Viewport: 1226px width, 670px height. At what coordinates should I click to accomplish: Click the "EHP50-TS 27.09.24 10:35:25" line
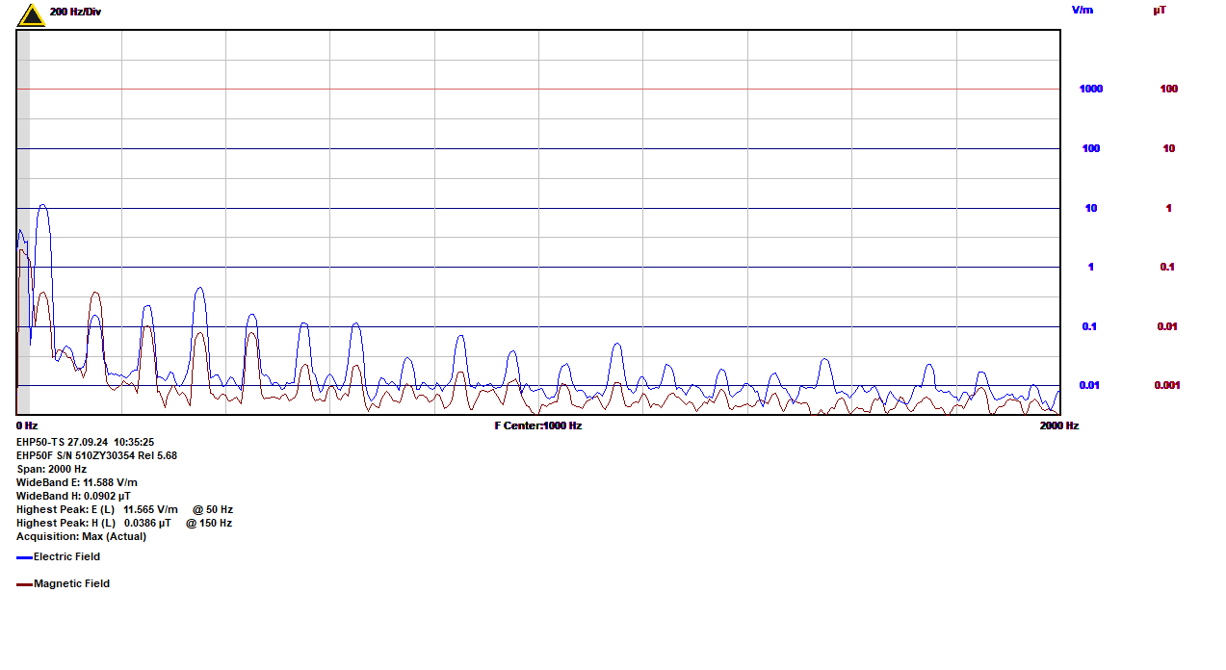[85, 442]
